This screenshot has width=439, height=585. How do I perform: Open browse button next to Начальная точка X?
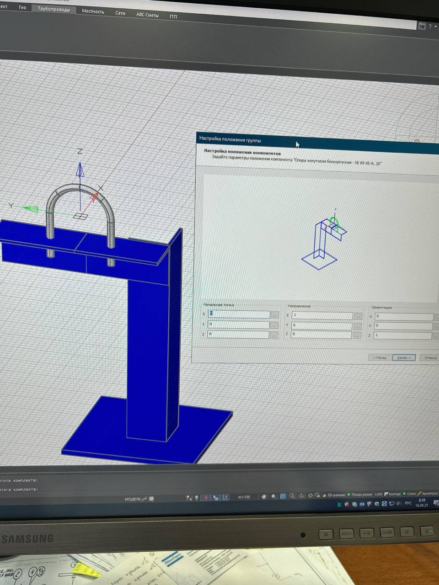click(x=274, y=315)
